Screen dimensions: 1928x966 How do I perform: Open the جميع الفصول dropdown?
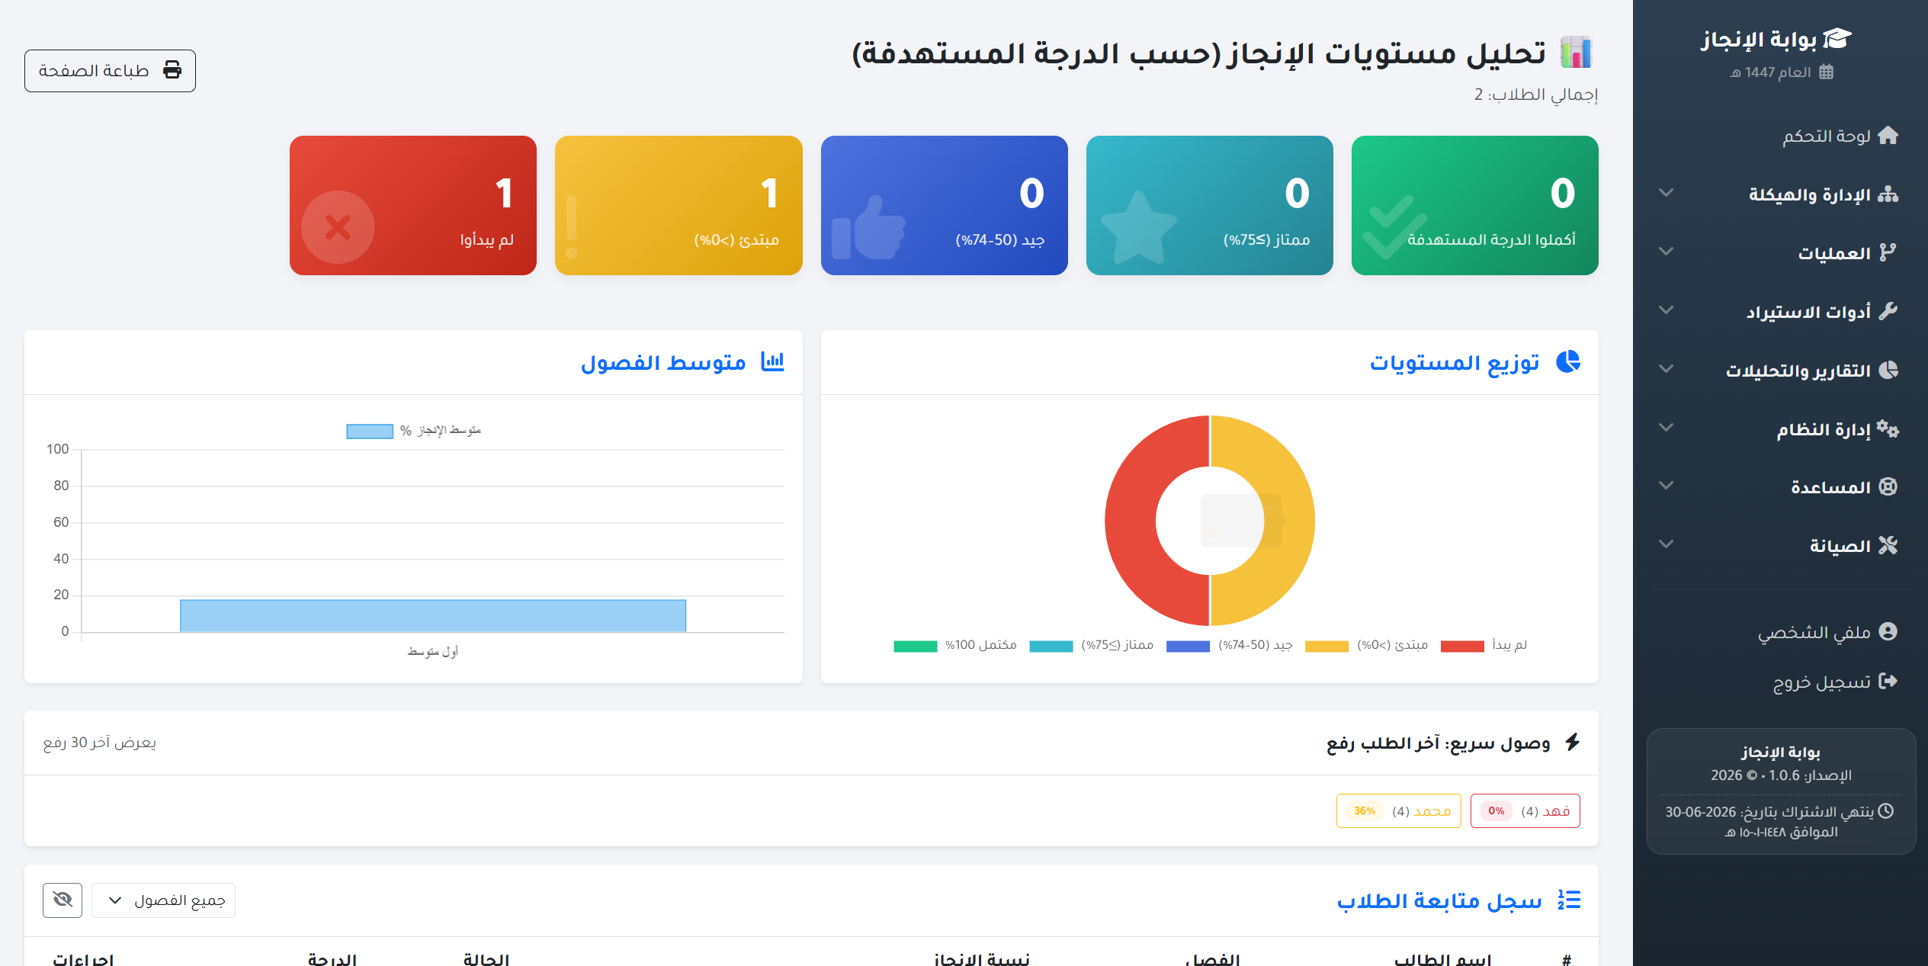[x=163, y=900]
